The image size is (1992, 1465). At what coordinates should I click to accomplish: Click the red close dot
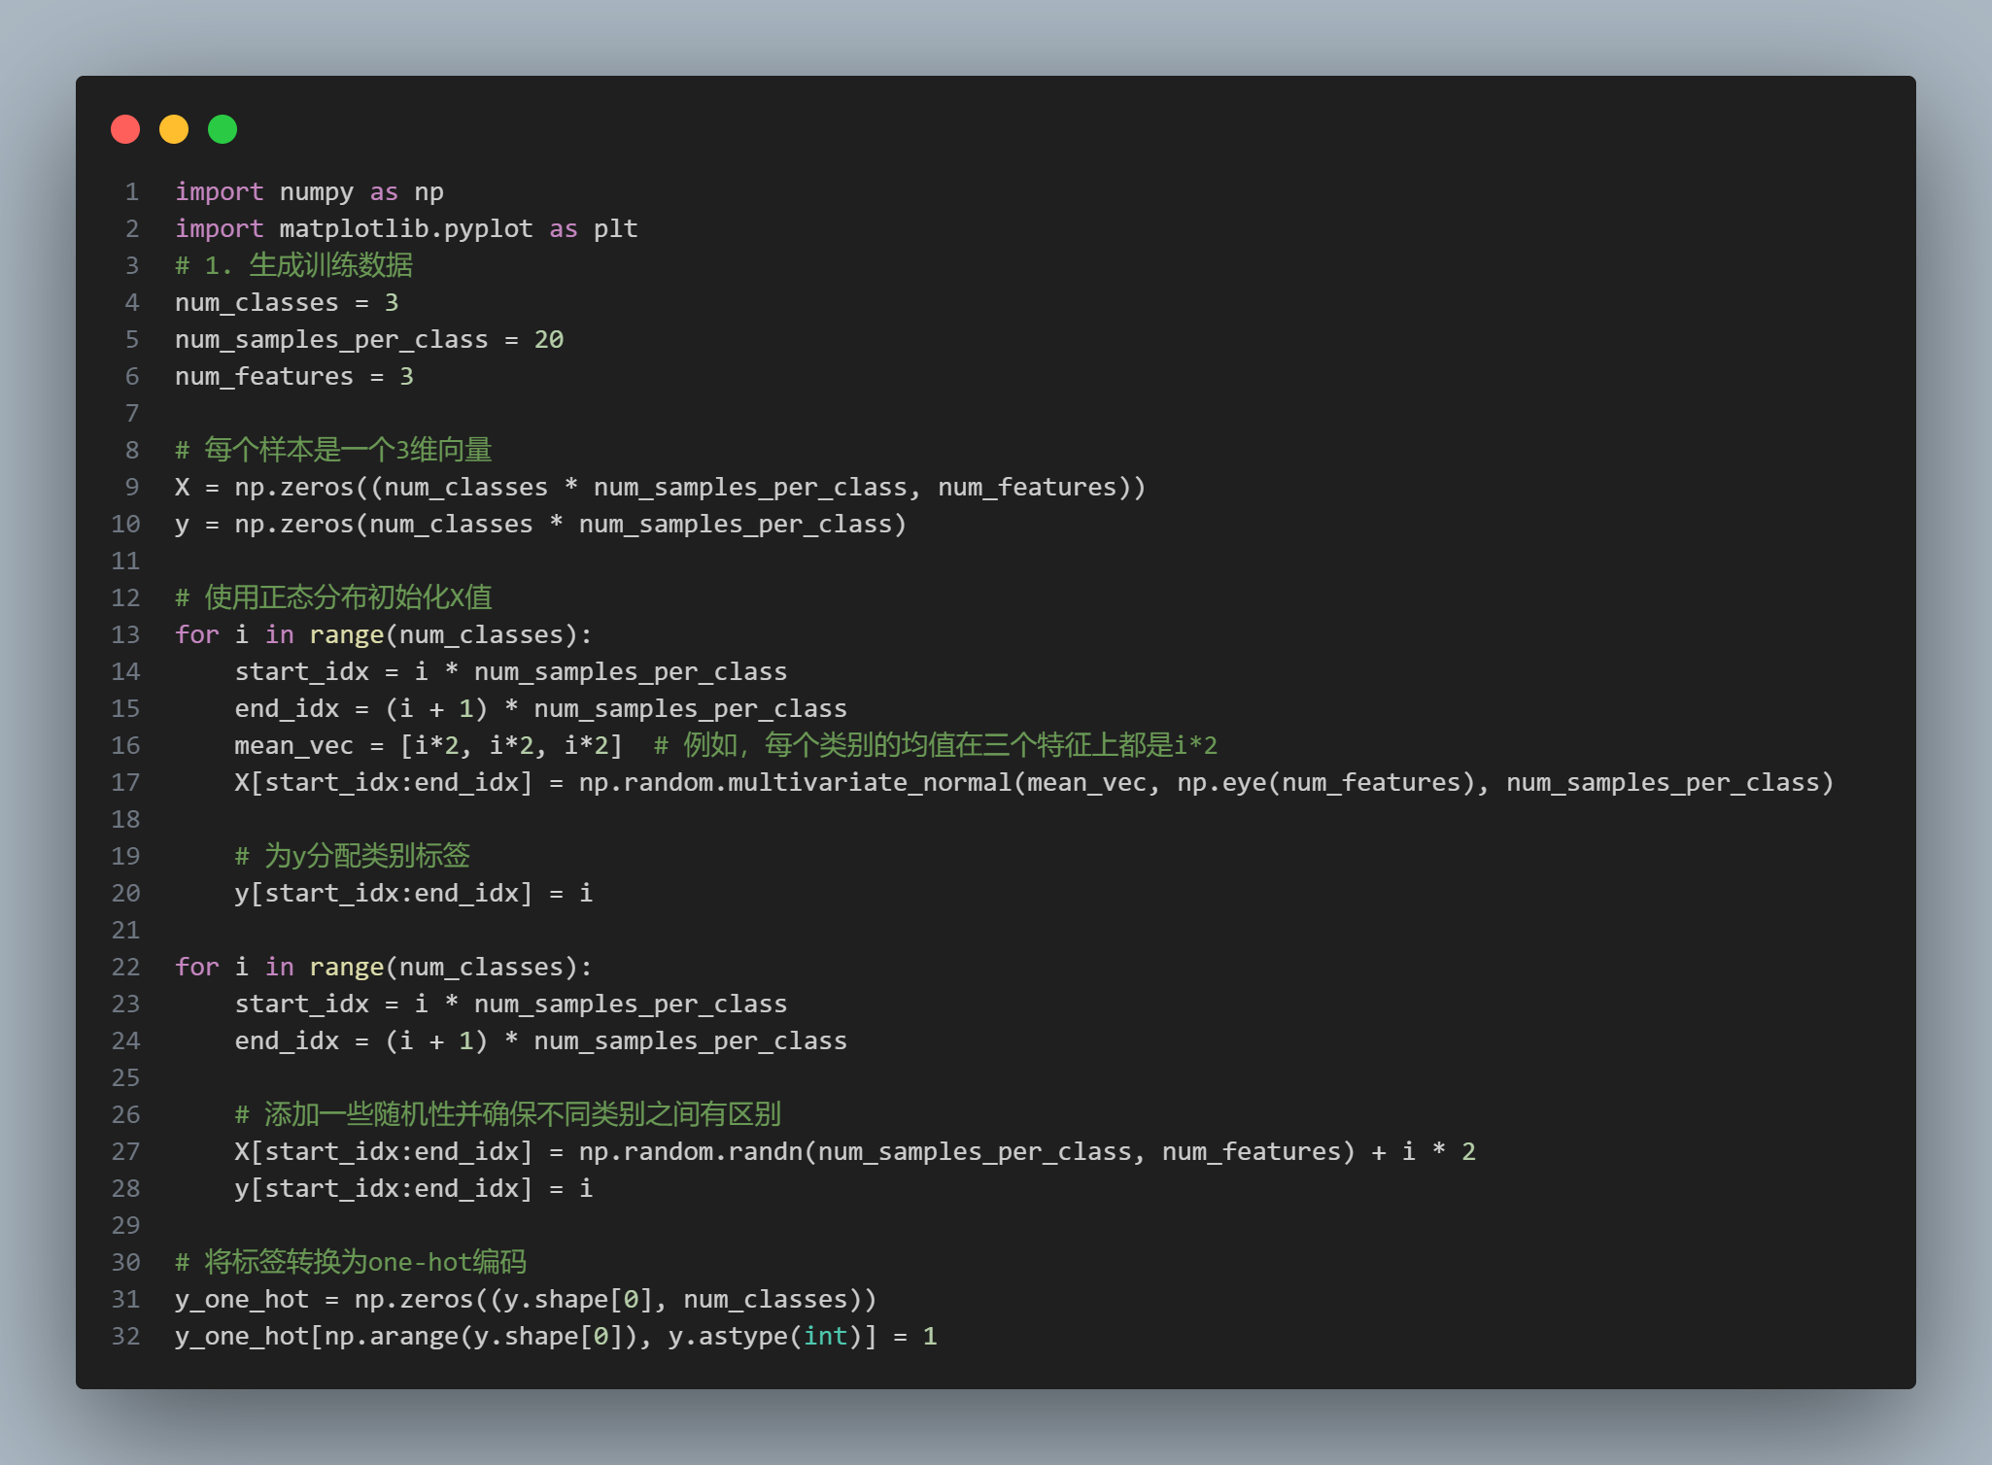pyautogui.click(x=125, y=129)
